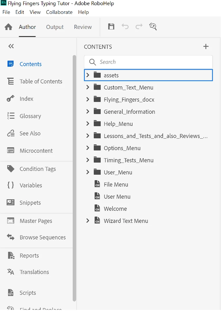Click the Scripts icon

(10, 292)
